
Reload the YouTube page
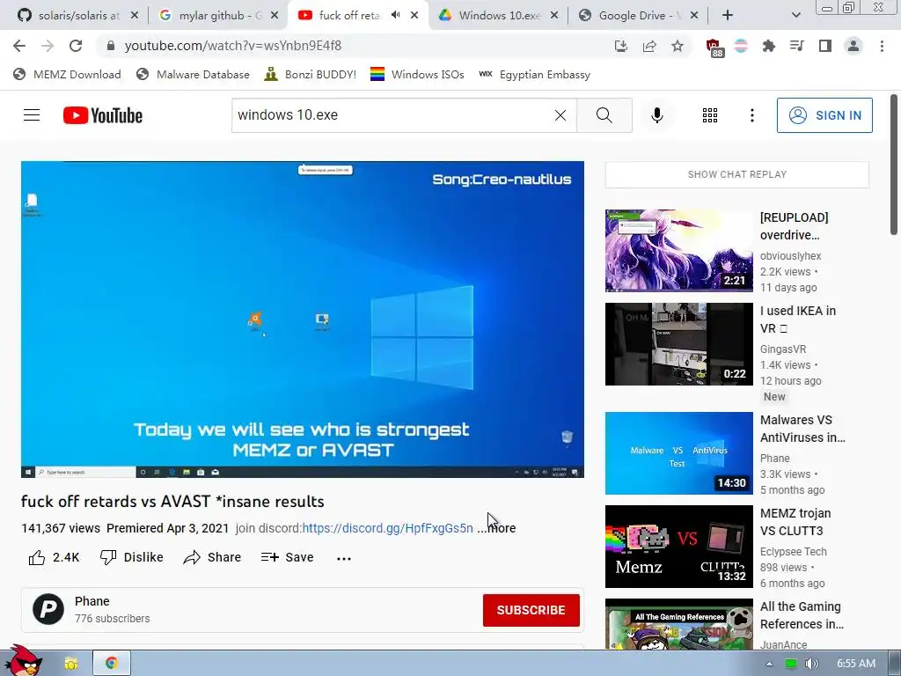[76, 46]
